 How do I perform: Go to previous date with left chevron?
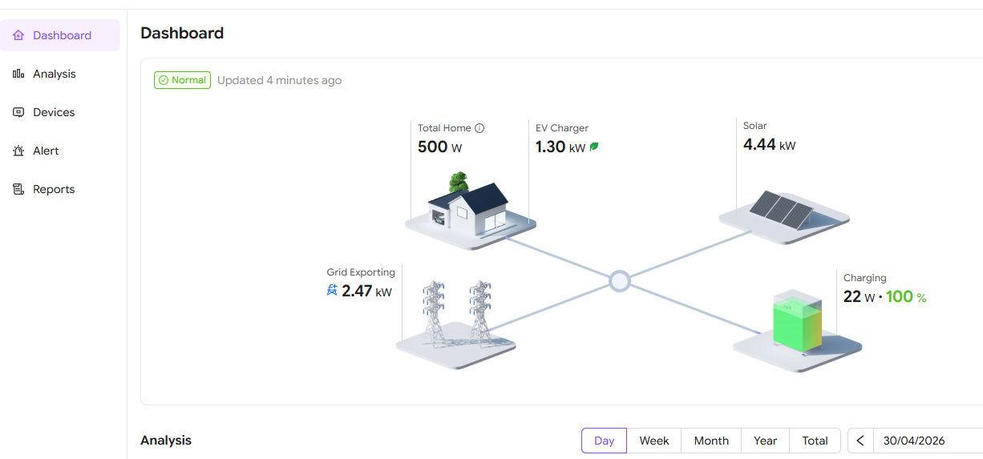click(860, 441)
